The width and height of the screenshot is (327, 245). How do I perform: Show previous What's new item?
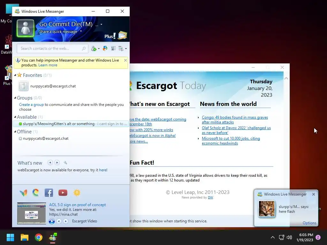coord(50,162)
